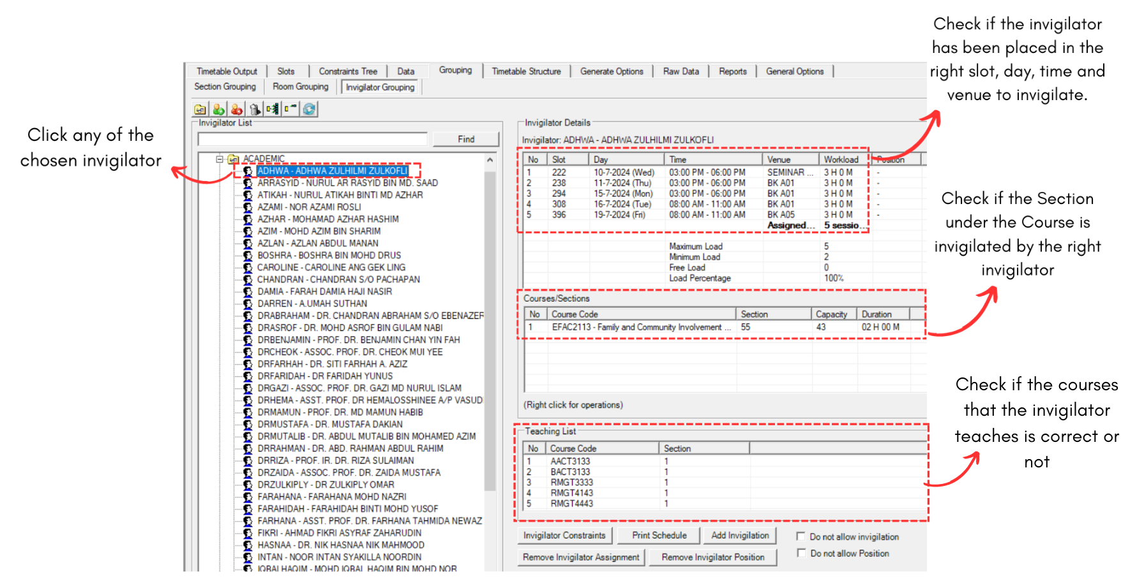The image size is (1121, 579).
Task: Click scroll-up arrow of invigilator list
Action: [x=490, y=160]
